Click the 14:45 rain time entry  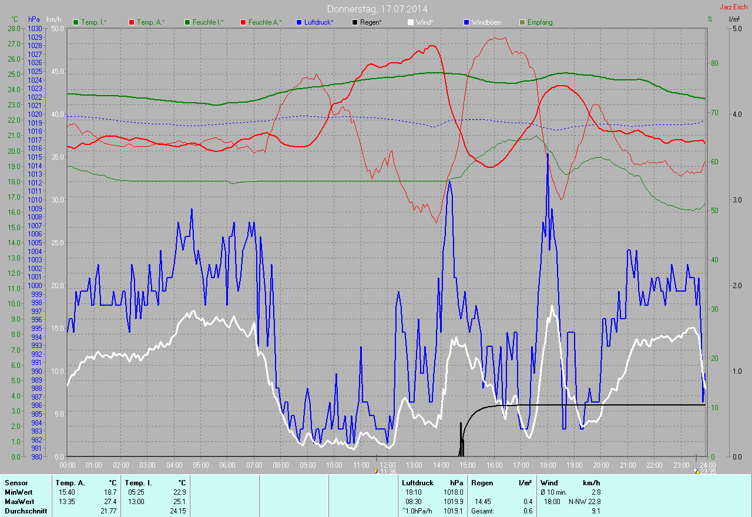[483, 502]
